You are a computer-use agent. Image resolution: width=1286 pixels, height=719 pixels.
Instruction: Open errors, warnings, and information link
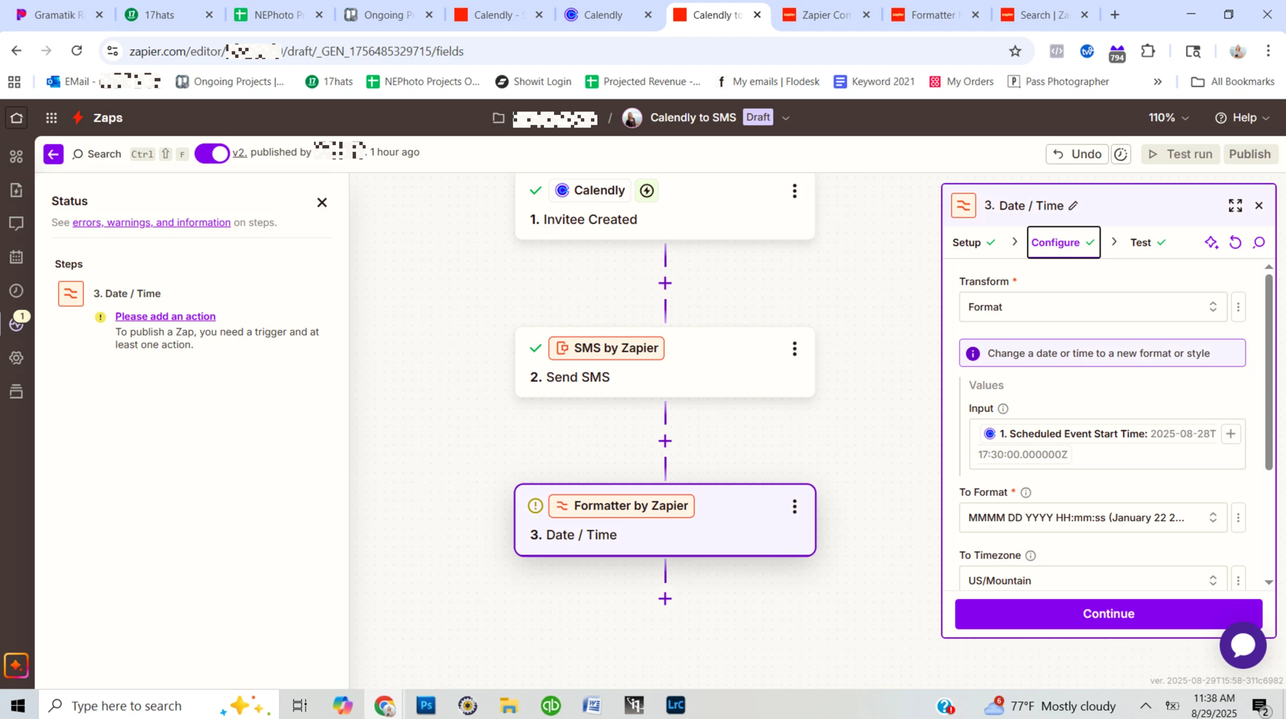pyautogui.click(x=151, y=222)
